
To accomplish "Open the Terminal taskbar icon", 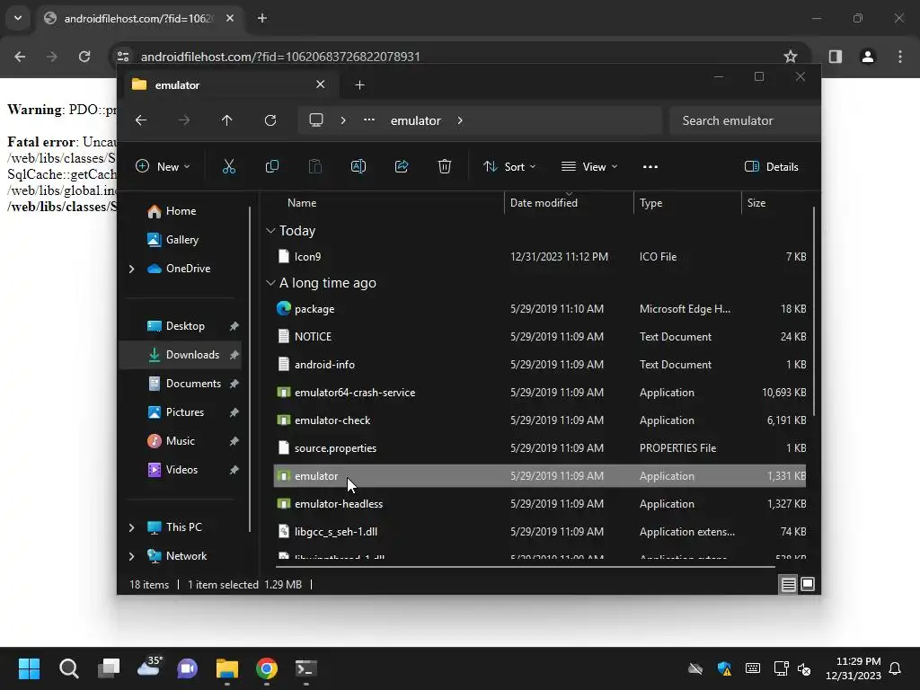I will 305,668.
